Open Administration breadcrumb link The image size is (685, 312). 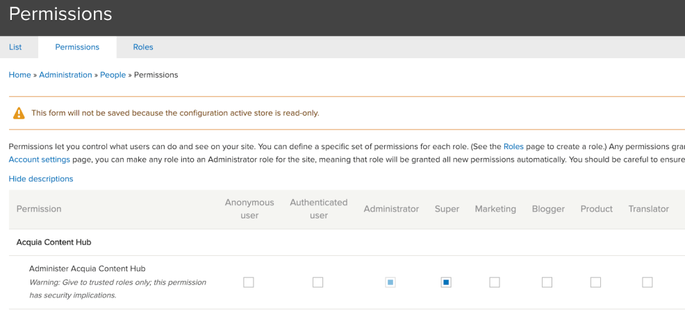point(65,75)
